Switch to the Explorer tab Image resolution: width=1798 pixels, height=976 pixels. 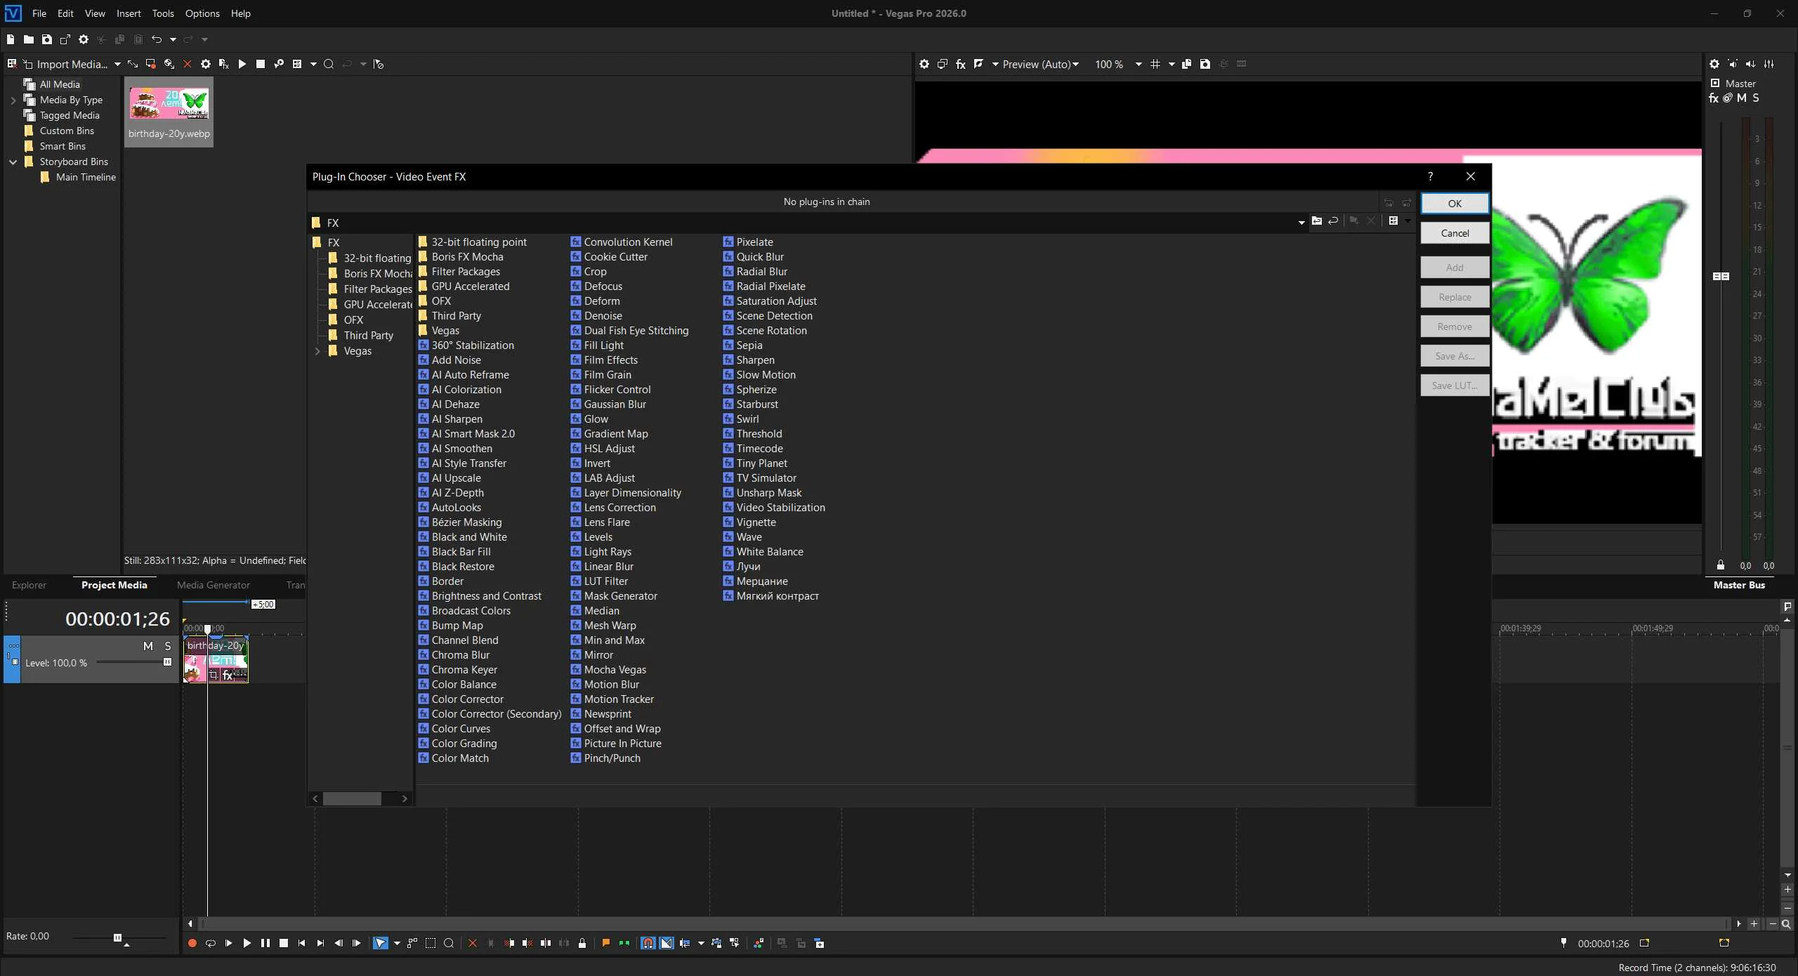29,585
